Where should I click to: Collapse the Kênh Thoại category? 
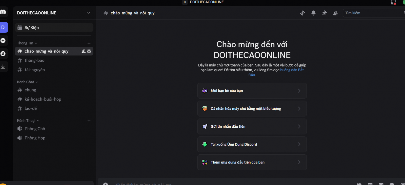point(28,121)
